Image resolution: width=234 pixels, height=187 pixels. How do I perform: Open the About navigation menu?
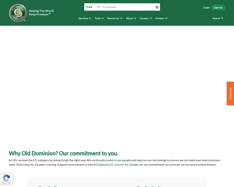(131, 18)
